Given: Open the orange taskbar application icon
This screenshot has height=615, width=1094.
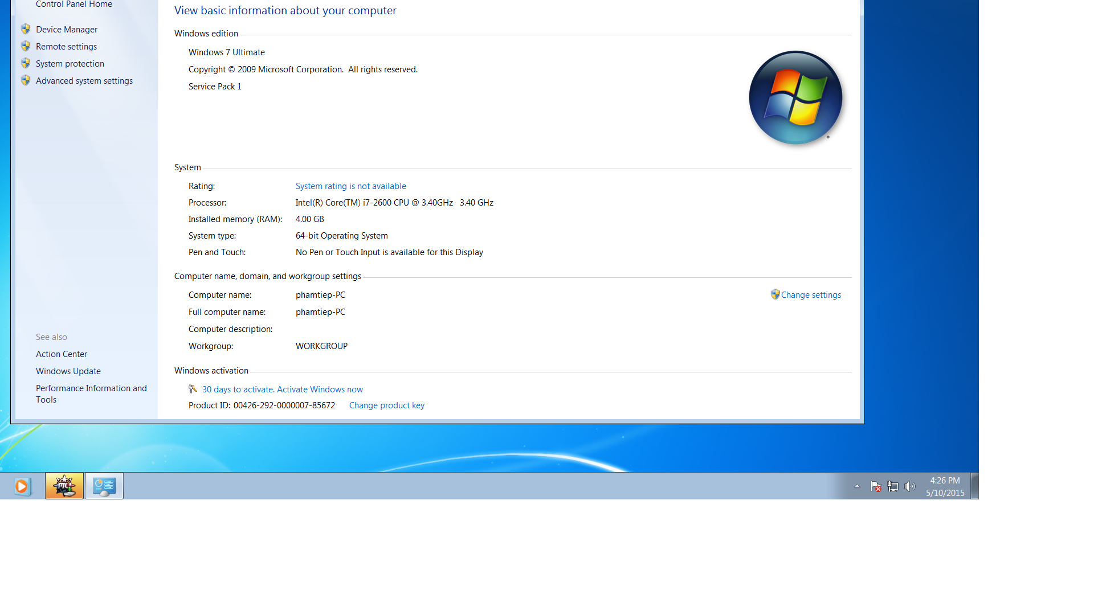Looking at the screenshot, I should (x=64, y=486).
